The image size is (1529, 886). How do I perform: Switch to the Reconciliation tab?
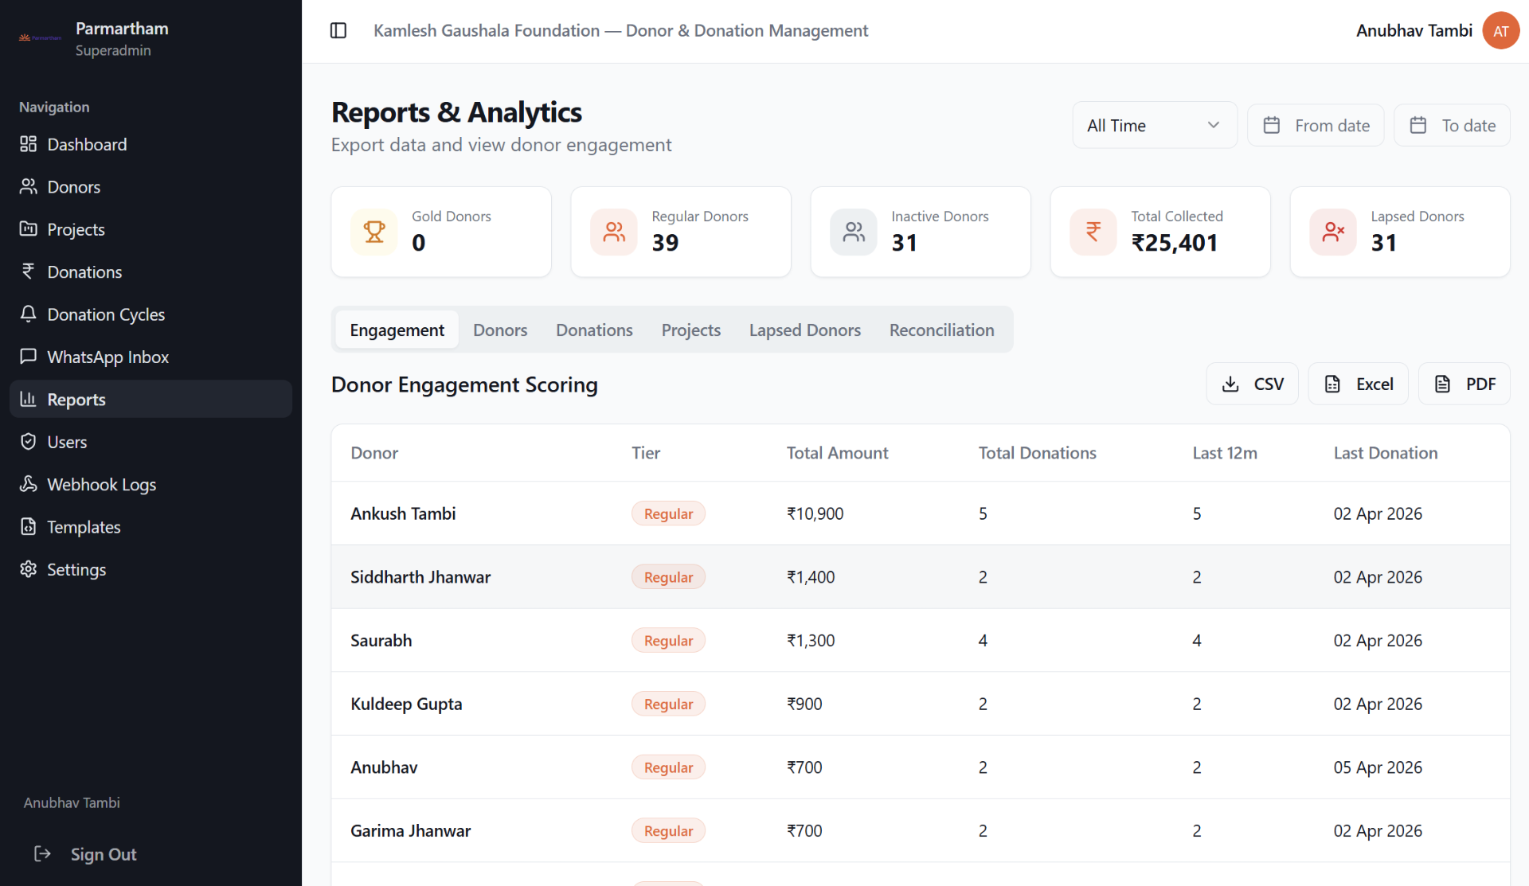pyautogui.click(x=941, y=329)
